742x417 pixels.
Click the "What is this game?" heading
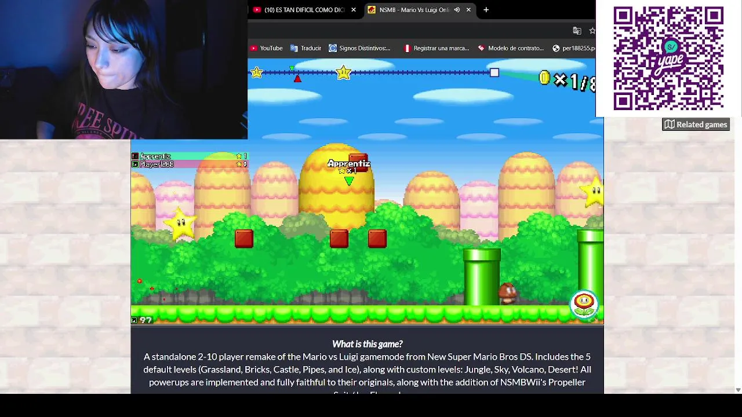[x=368, y=344]
